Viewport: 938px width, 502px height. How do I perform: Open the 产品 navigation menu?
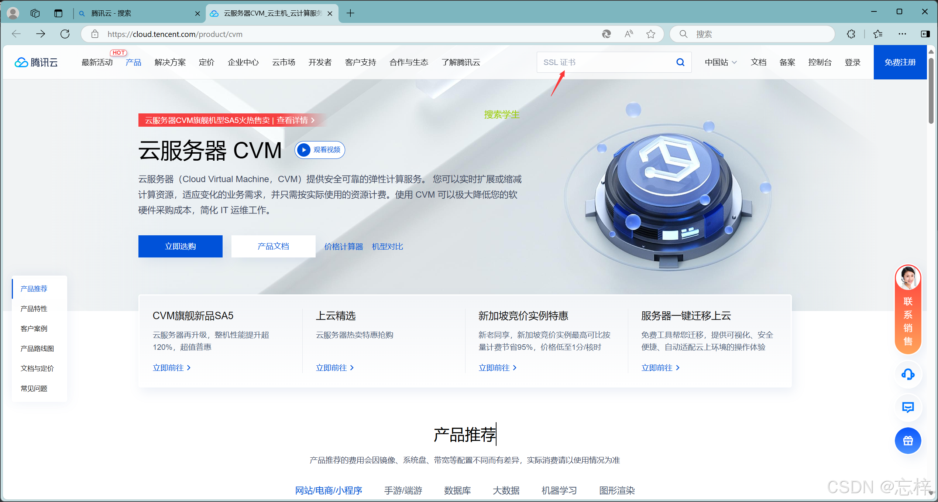(x=133, y=62)
